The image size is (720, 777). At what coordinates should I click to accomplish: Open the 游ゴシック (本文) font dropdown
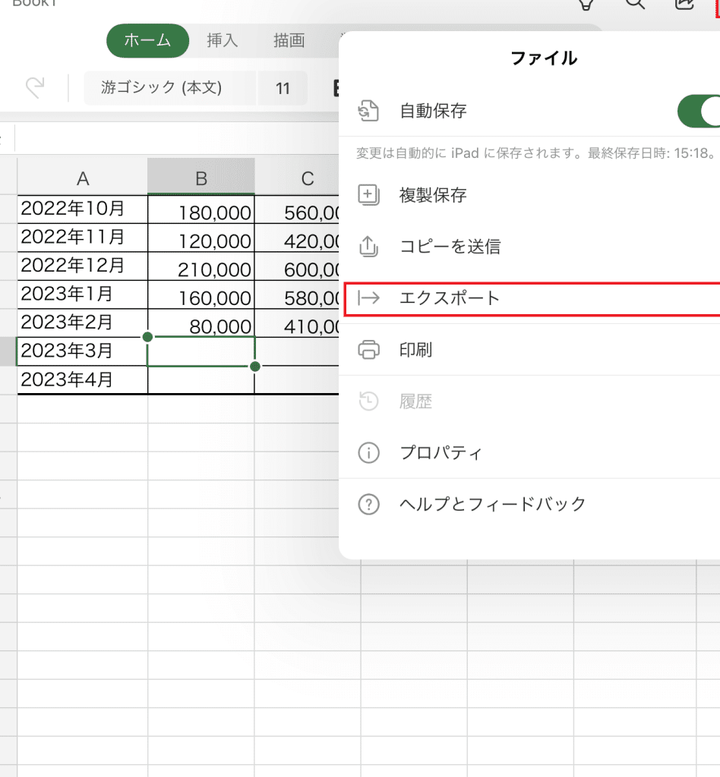coord(169,88)
